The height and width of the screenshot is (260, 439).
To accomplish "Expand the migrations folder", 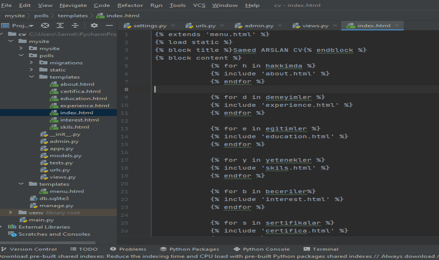I will click(32, 63).
